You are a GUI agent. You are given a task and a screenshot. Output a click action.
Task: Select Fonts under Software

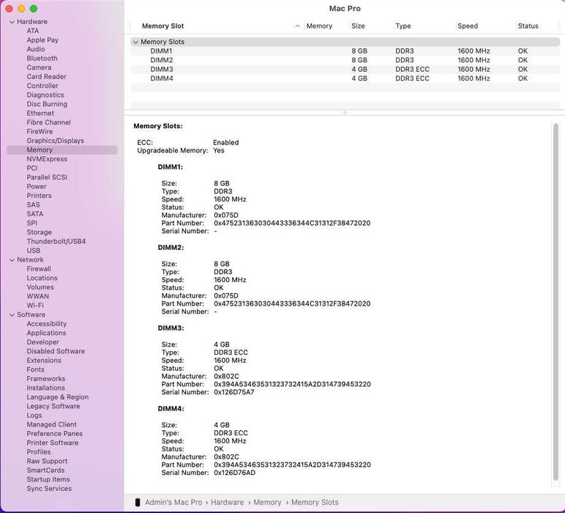pyautogui.click(x=35, y=369)
